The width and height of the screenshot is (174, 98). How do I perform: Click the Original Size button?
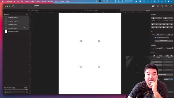[x=164, y=41]
